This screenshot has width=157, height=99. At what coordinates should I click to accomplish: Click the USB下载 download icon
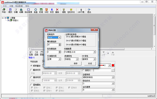coord(81,11)
